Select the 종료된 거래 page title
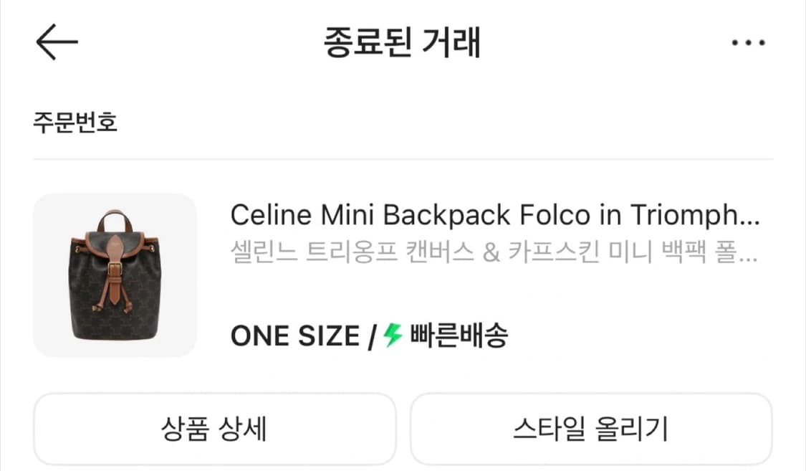Viewport: 806px width, 471px height. click(402, 42)
